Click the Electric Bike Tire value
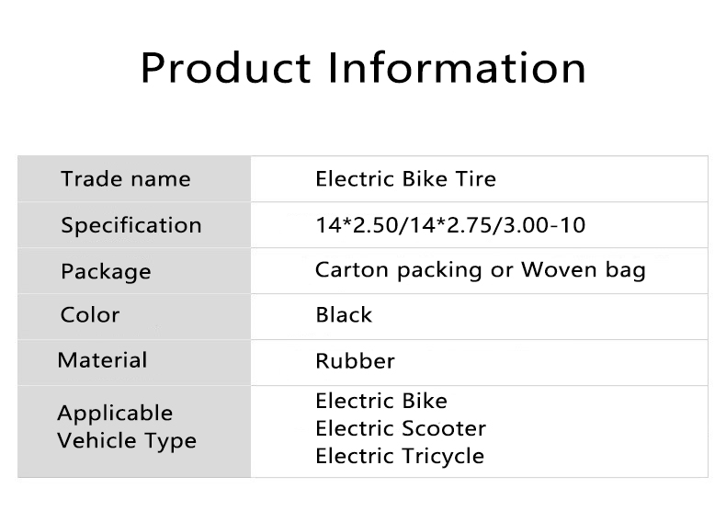Viewport: 726px width, 522px height. (405, 178)
